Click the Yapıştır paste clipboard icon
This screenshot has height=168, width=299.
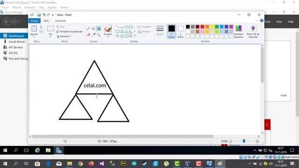tap(34, 28)
